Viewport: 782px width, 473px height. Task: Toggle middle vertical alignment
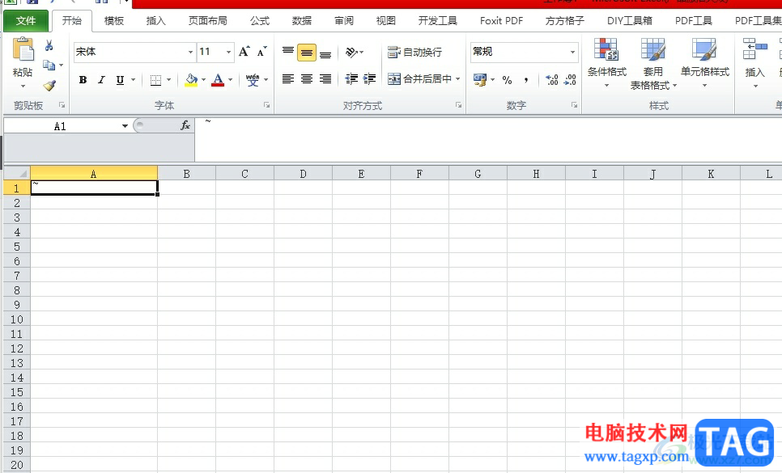pos(307,53)
